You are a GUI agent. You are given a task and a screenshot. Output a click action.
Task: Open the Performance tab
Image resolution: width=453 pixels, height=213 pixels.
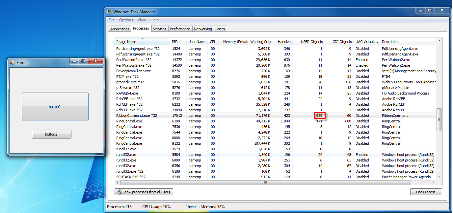coord(180,29)
